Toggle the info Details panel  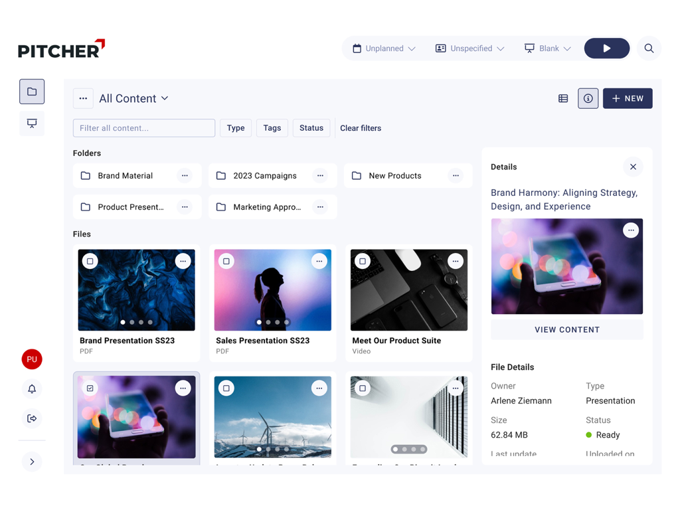point(588,98)
